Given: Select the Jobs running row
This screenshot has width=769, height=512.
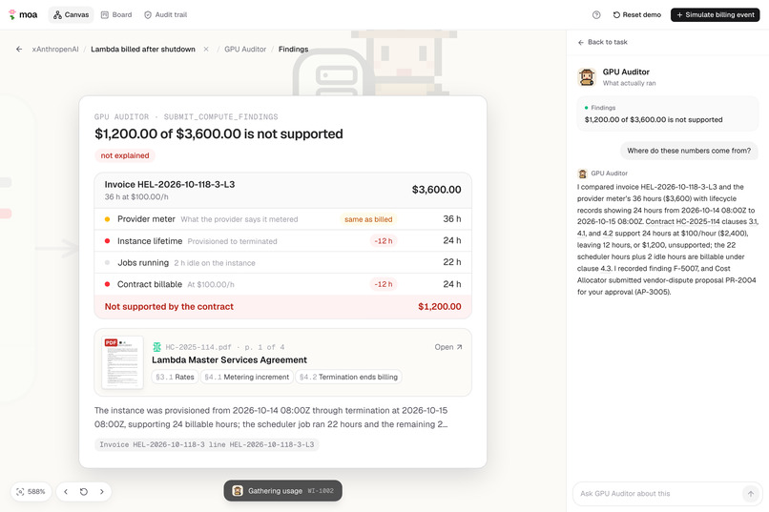Looking at the screenshot, I should coord(283,262).
